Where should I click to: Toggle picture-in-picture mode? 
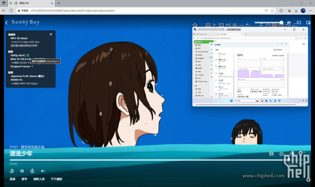308,22
